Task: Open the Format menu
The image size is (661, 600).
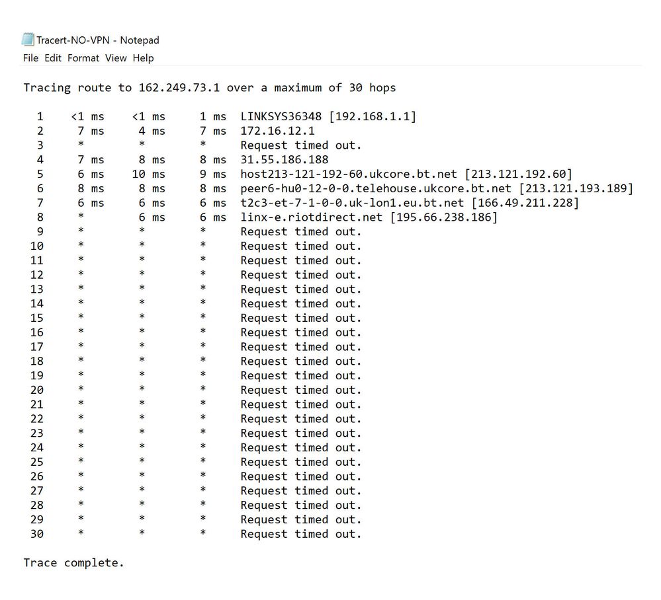Action: (83, 58)
